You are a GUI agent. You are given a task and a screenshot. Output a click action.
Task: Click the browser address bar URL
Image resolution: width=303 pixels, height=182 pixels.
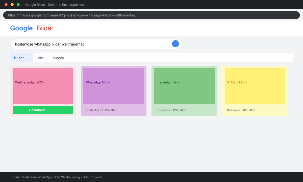(x=151, y=15)
